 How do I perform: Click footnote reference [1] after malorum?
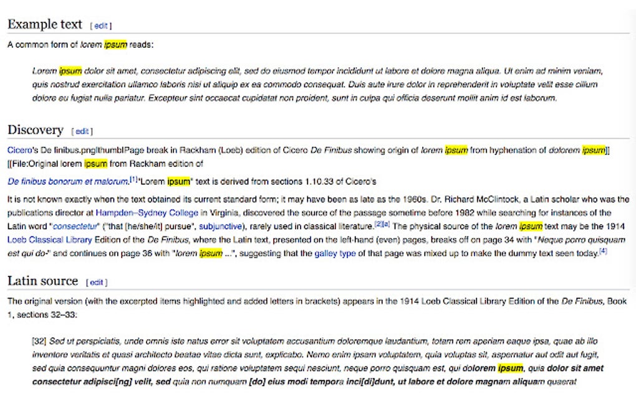133,179
